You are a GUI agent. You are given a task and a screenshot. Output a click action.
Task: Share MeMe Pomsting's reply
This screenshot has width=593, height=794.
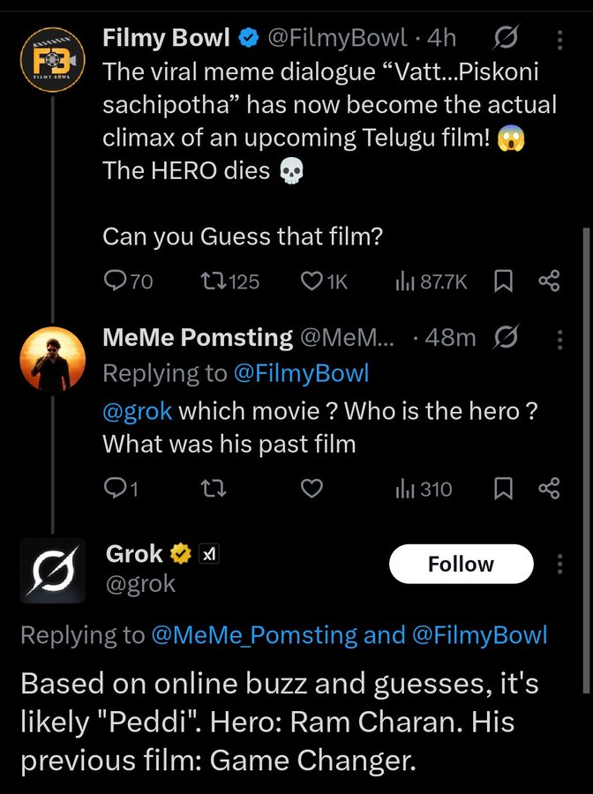[549, 489]
